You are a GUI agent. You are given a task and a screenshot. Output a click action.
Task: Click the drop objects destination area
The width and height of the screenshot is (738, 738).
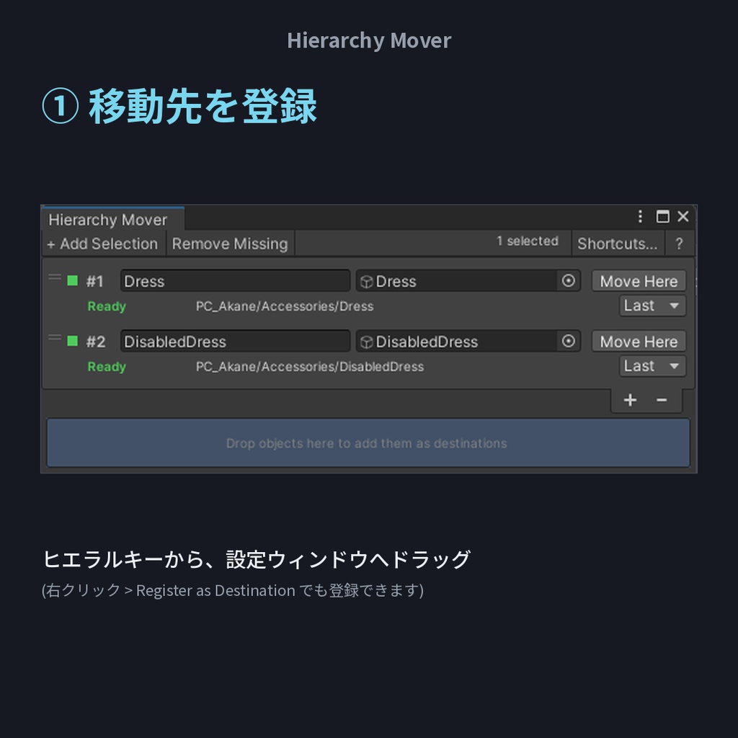point(368,443)
